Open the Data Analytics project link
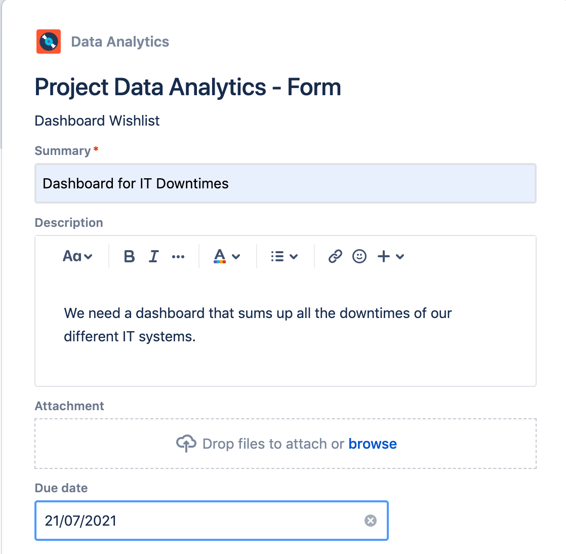 click(x=120, y=42)
